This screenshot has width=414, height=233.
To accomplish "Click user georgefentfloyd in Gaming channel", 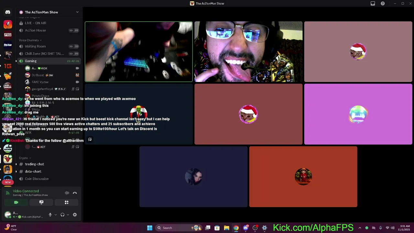I will (52, 89).
